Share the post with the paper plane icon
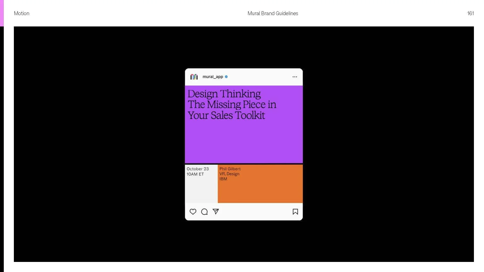 pos(216,212)
